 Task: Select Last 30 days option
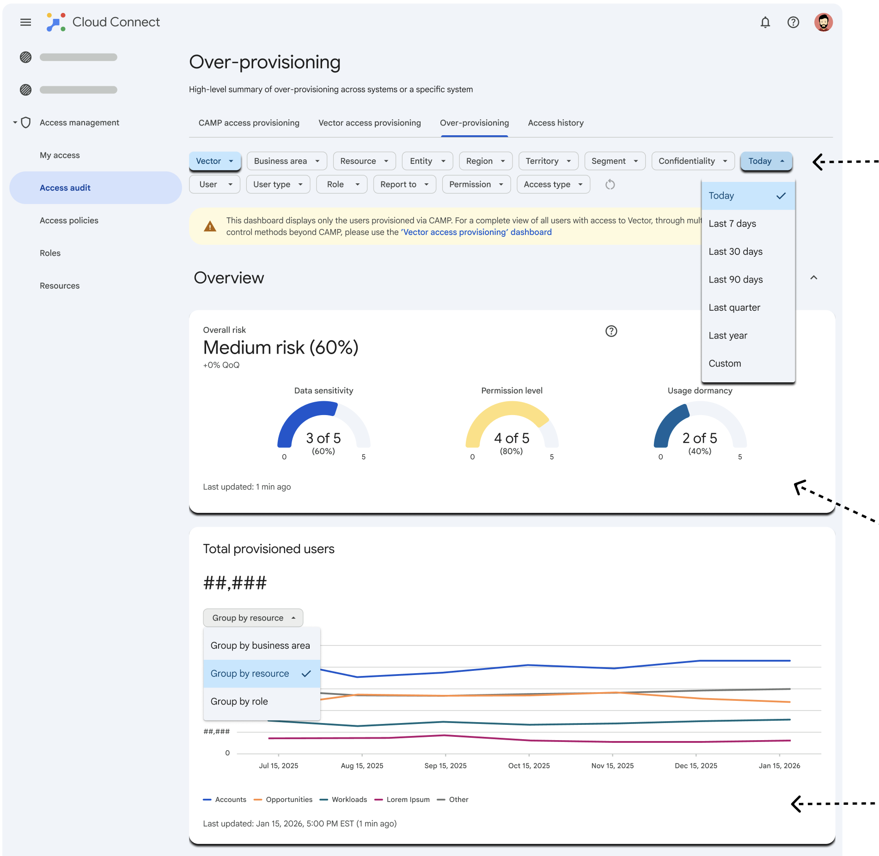(x=748, y=252)
